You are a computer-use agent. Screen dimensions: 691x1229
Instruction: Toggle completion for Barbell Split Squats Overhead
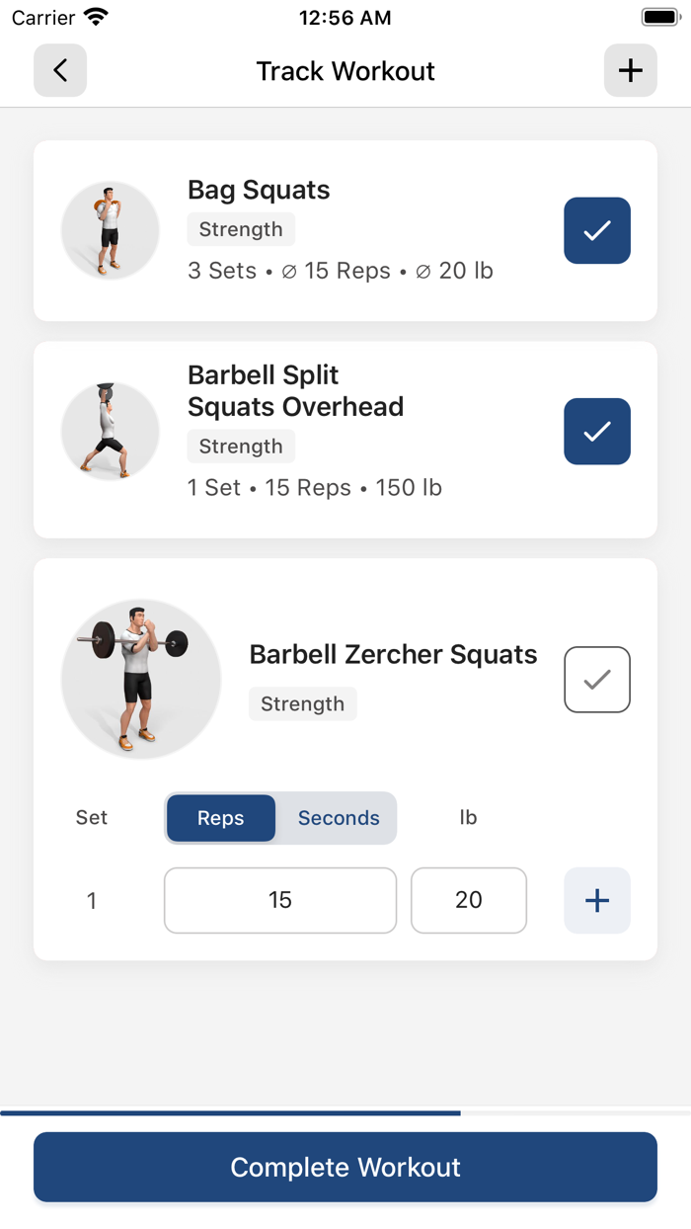(596, 432)
